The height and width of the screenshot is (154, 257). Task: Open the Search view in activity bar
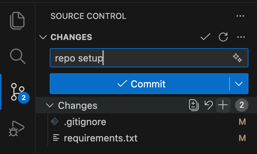pyautogui.click(x=17, y=56)
